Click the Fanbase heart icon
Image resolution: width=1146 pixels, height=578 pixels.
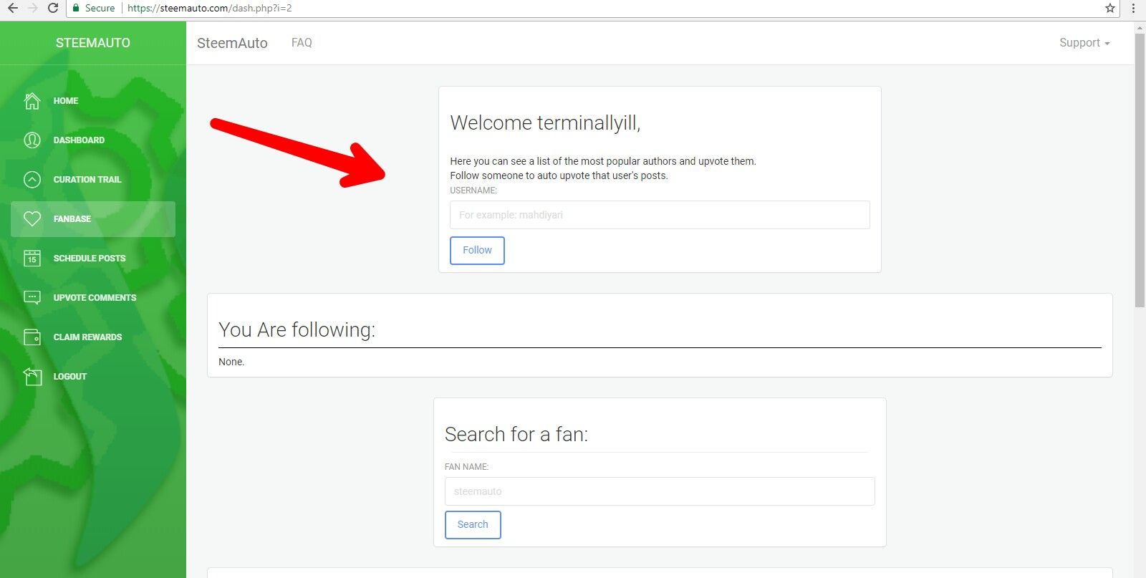pos(32,219)
